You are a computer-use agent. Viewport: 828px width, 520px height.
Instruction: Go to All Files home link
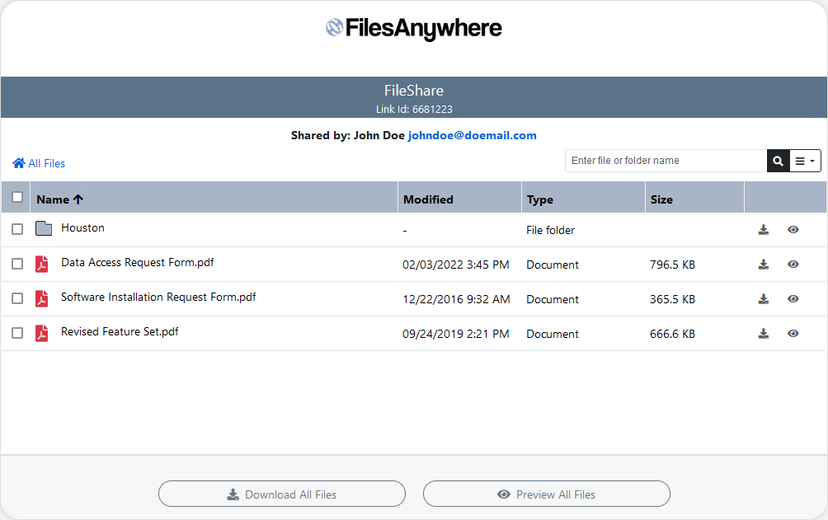[x=39, y=163]
